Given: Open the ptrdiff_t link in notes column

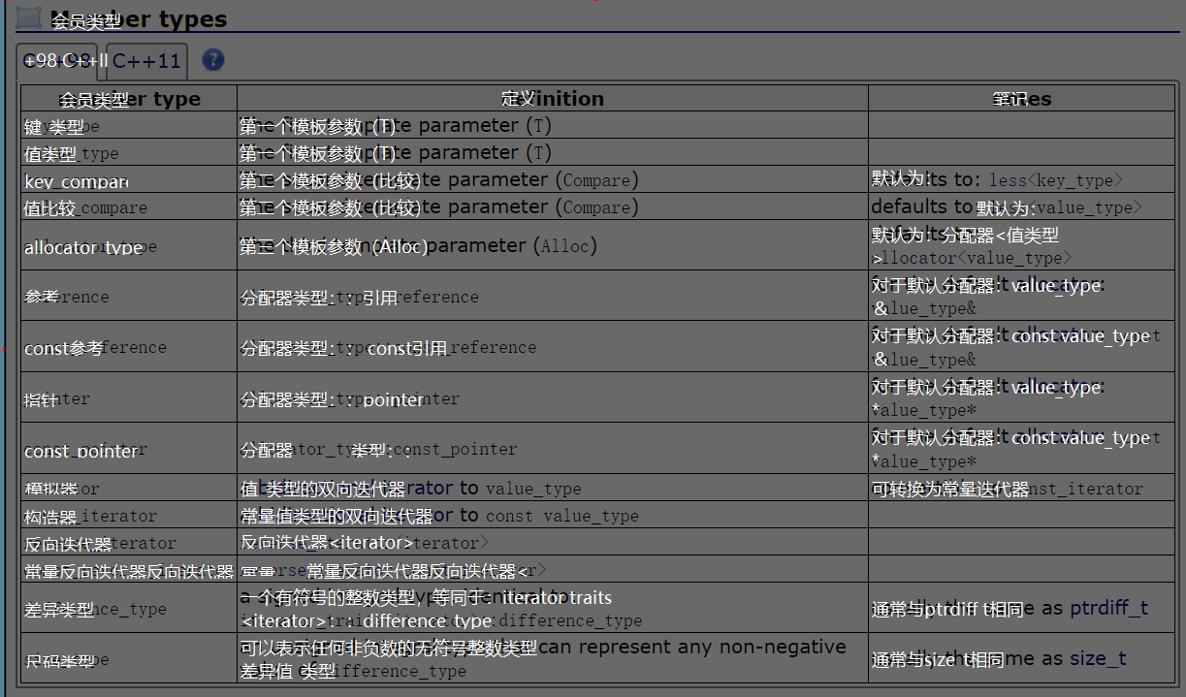Looking at the screenshot, I should tap(1109, 609).
